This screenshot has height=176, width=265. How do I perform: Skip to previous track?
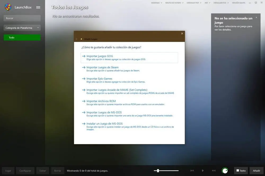[x=192, y=171]
